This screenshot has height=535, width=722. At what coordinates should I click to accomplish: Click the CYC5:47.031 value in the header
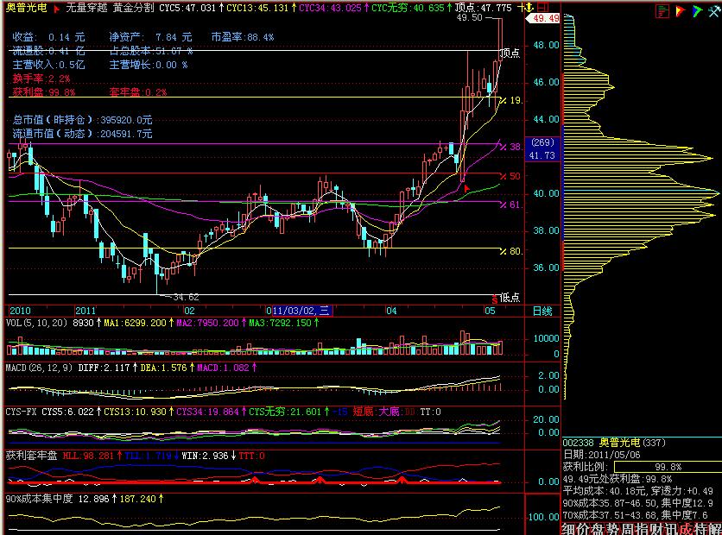click(187, 8)
